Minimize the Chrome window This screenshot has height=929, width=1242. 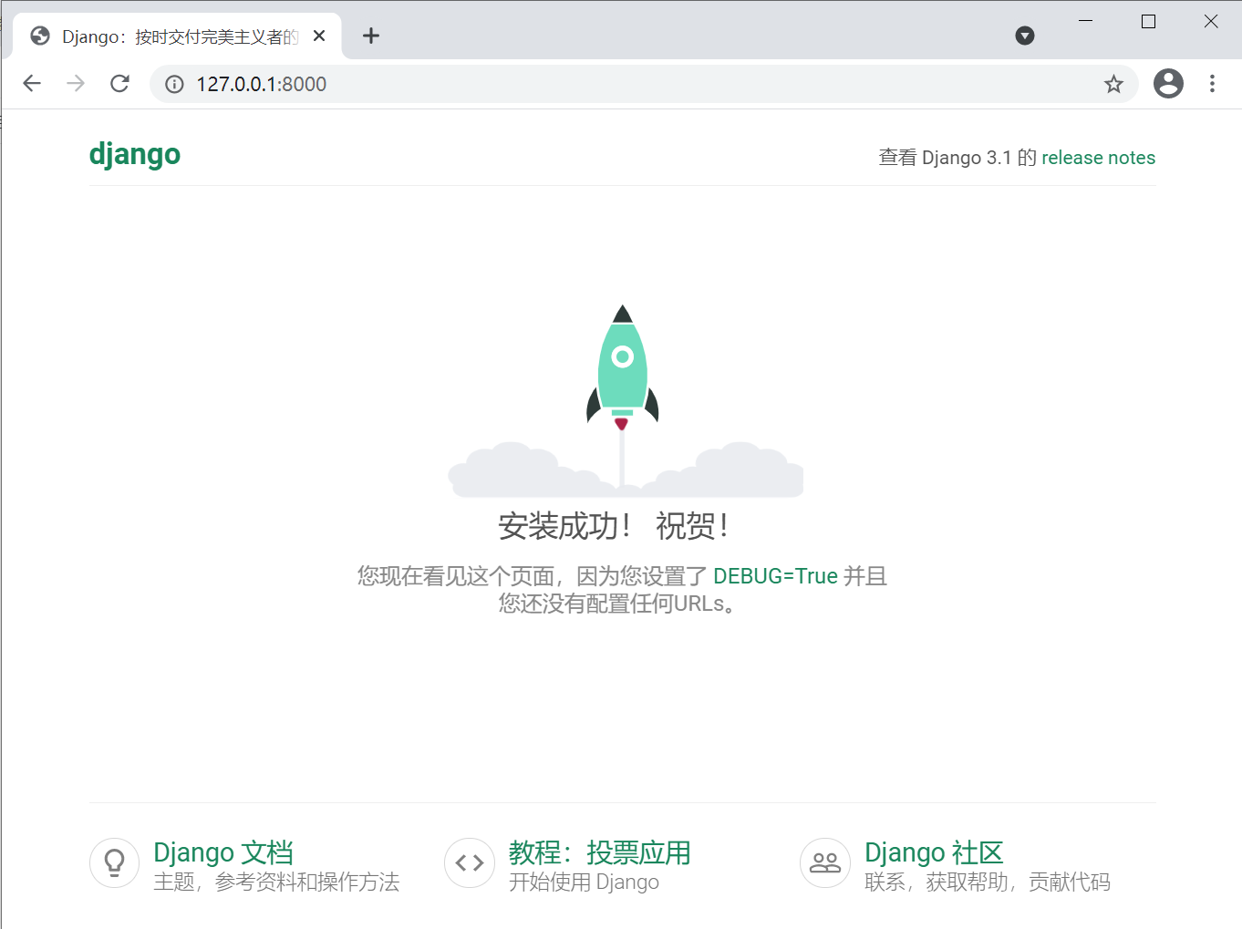pyautogui.click(x=1085, y=21)
